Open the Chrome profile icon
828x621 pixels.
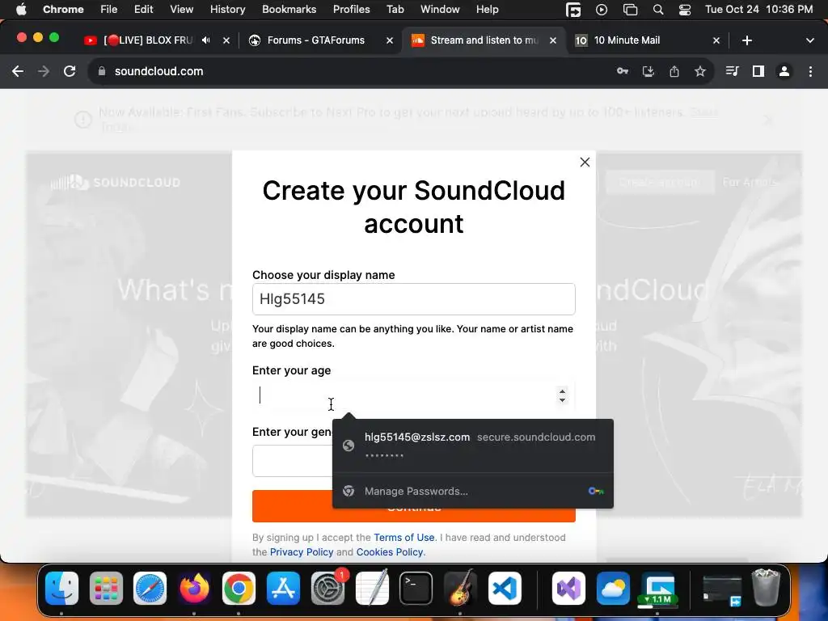[784, 71]
